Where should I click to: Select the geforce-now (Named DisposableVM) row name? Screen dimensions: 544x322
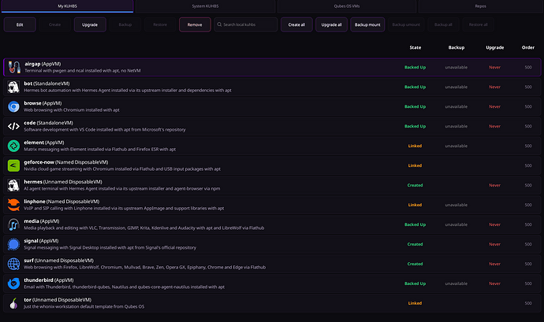66,162
